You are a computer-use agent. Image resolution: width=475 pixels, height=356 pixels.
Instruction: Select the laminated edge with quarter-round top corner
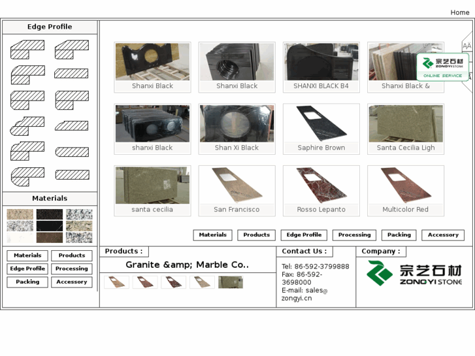pyautogui.click(x=28, y=75)
